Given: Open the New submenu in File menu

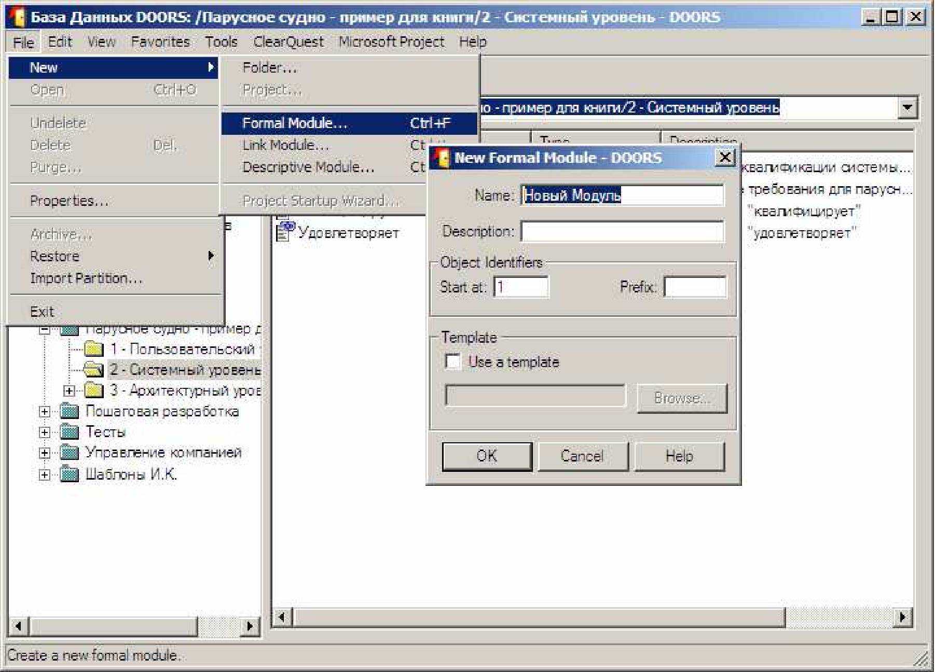Looking at the screenshot, I should point(113,67).
